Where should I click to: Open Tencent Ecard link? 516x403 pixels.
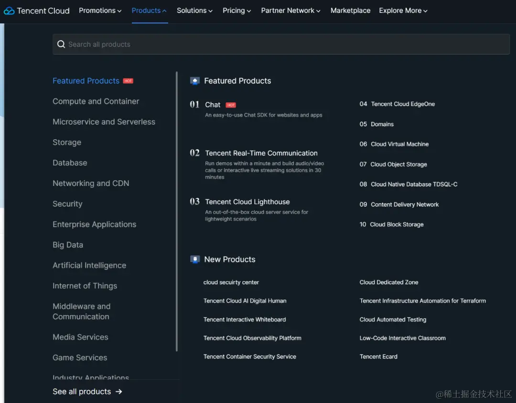(x=378, y=357)
